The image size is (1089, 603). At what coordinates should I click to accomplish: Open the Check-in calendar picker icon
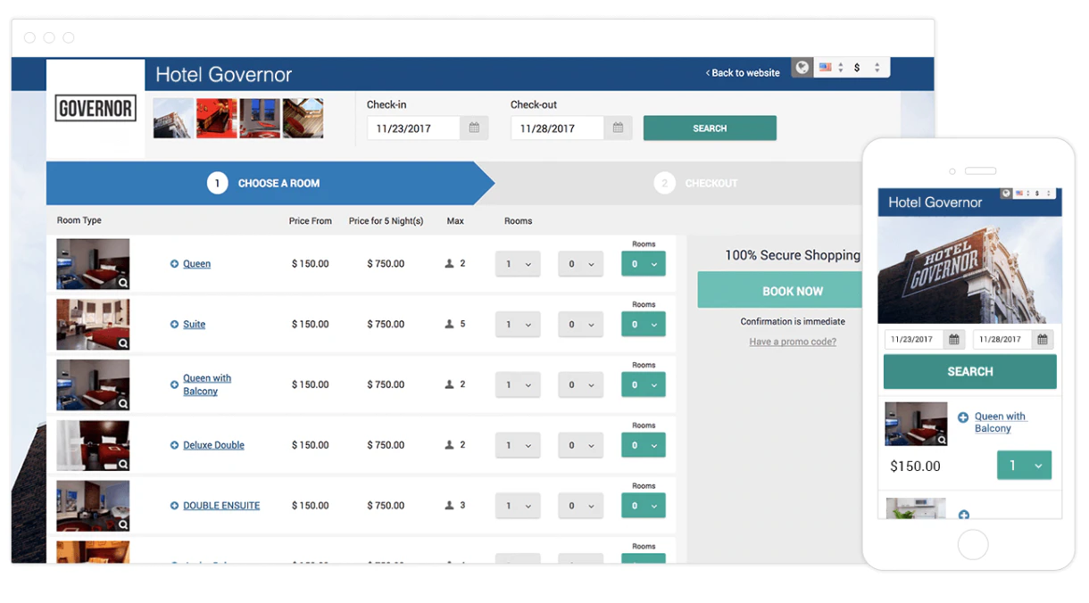click(x=474, y=128)
